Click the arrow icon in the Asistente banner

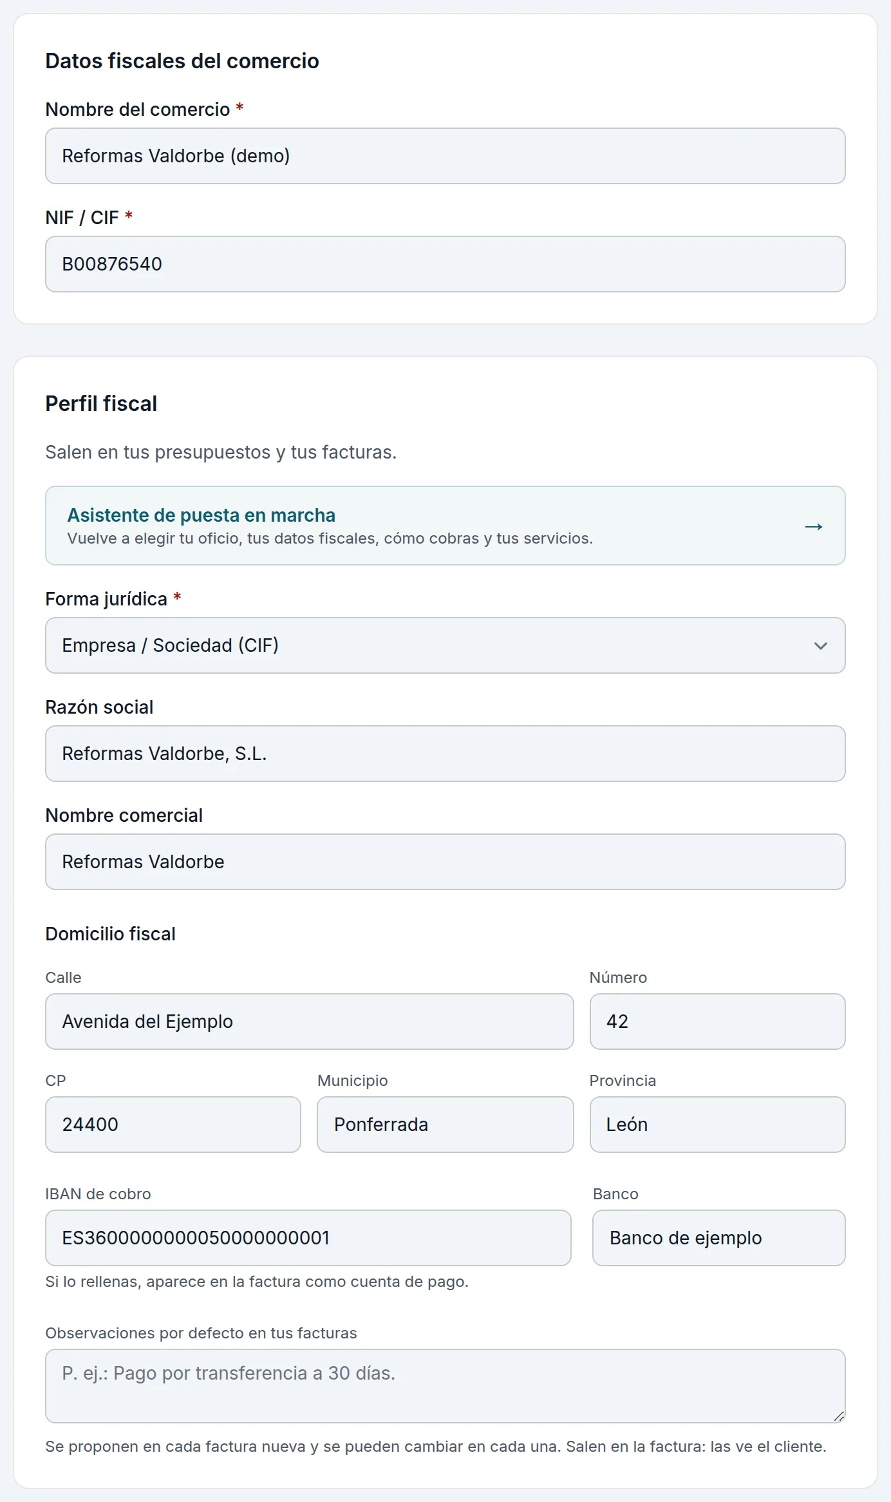814,527
